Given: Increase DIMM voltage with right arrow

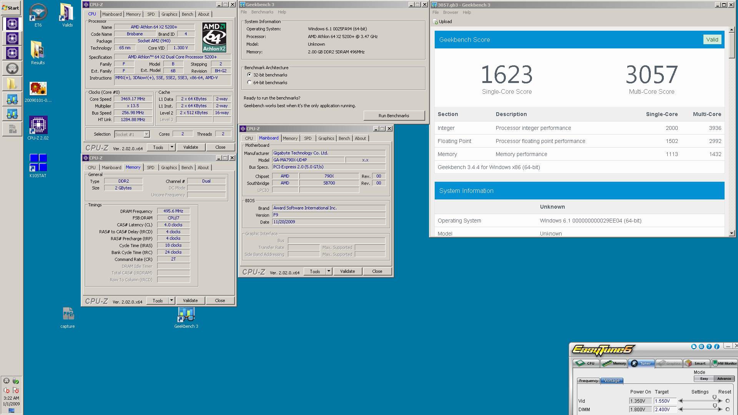Looking at the screenshot, I should pos(720,409).
